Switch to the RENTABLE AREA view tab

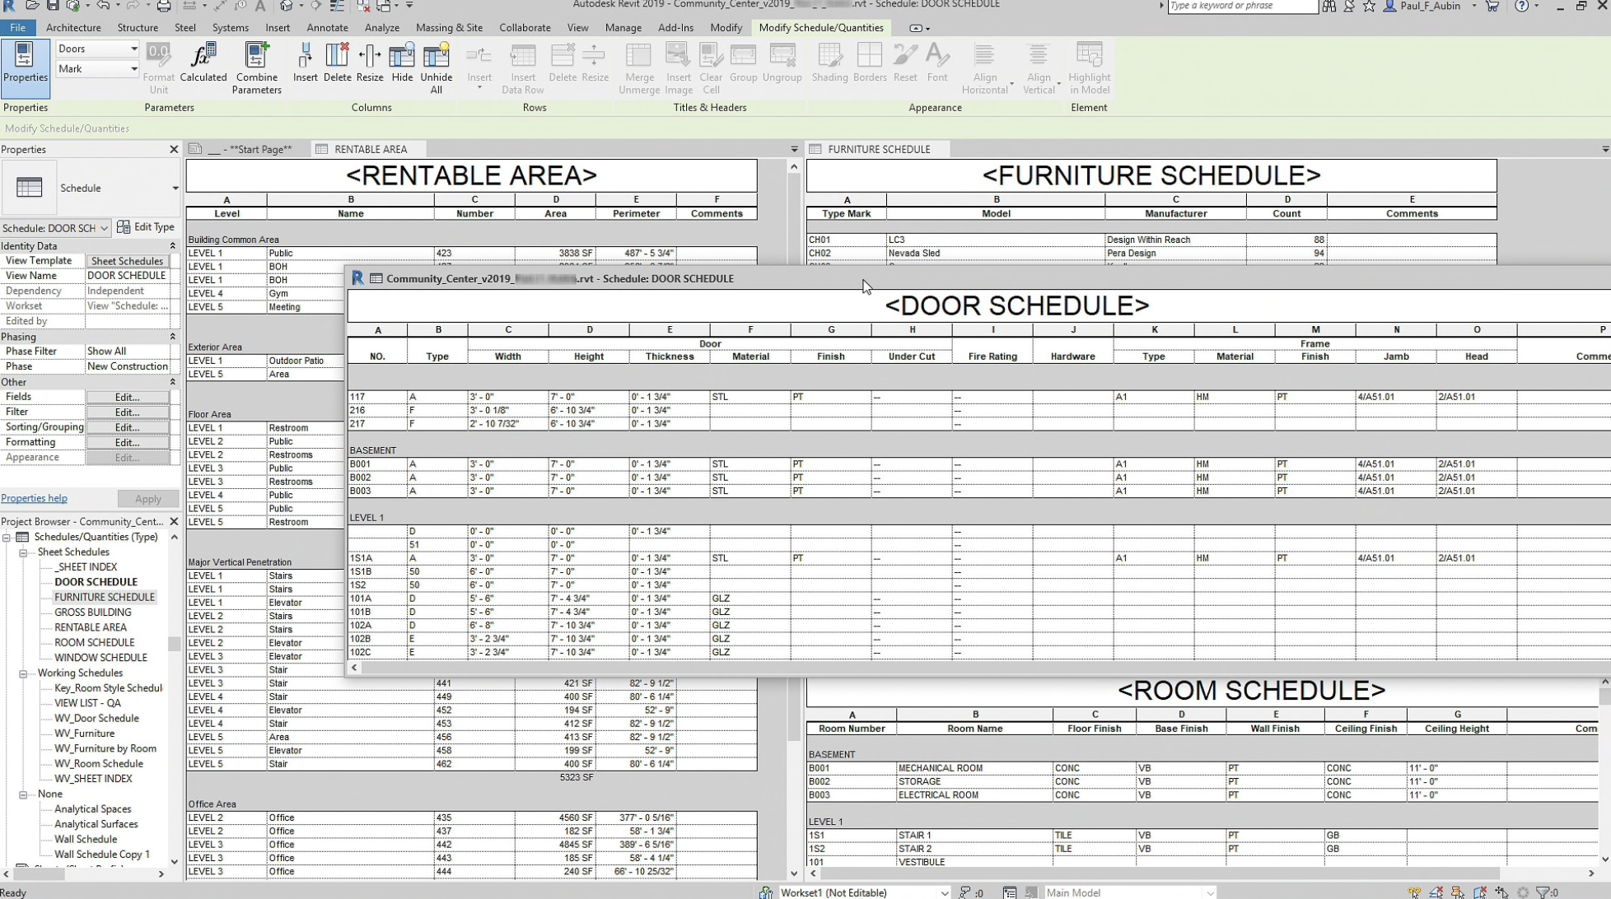click(370, 149)
